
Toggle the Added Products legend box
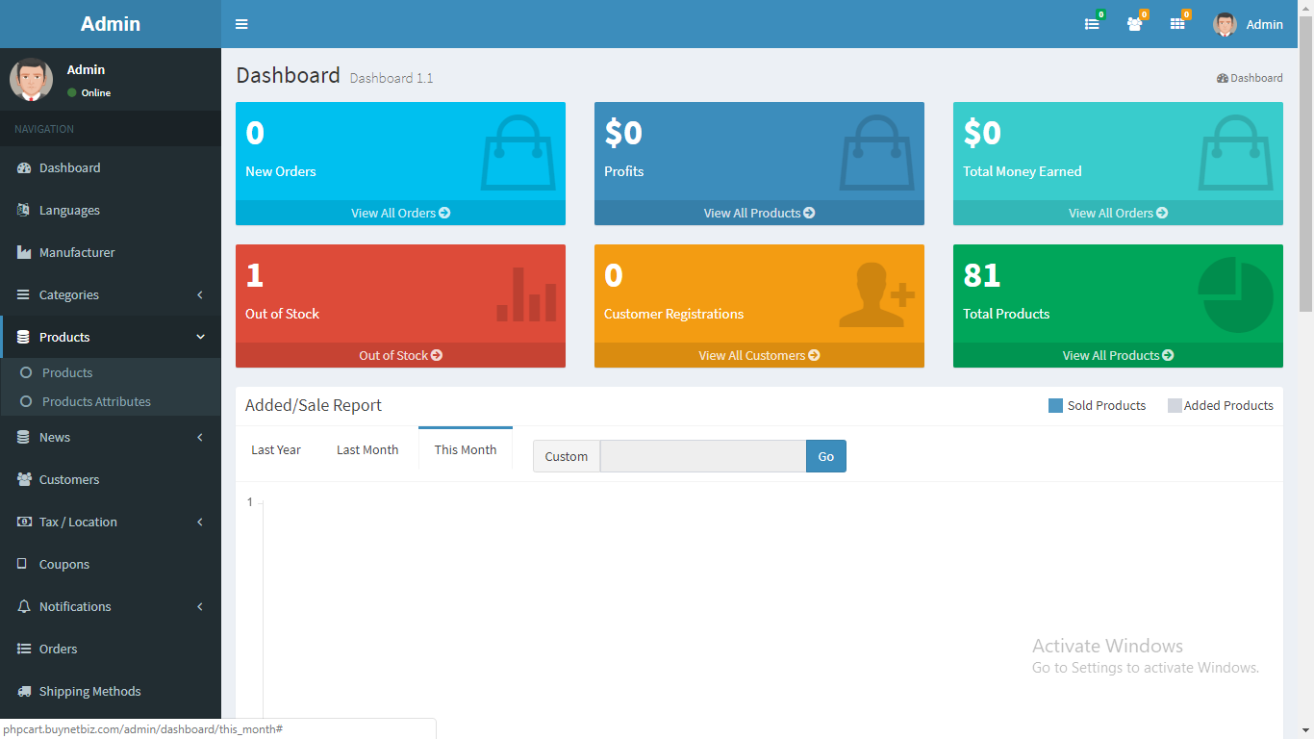[1175, 405]
